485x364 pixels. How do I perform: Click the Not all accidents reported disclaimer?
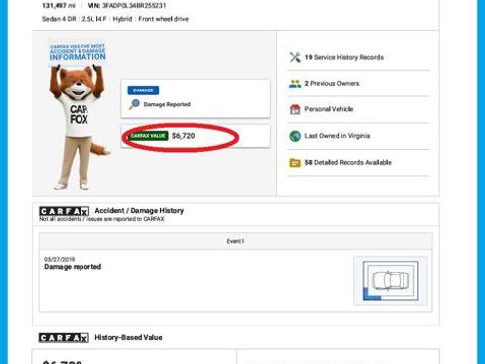(x=101, y=219)
